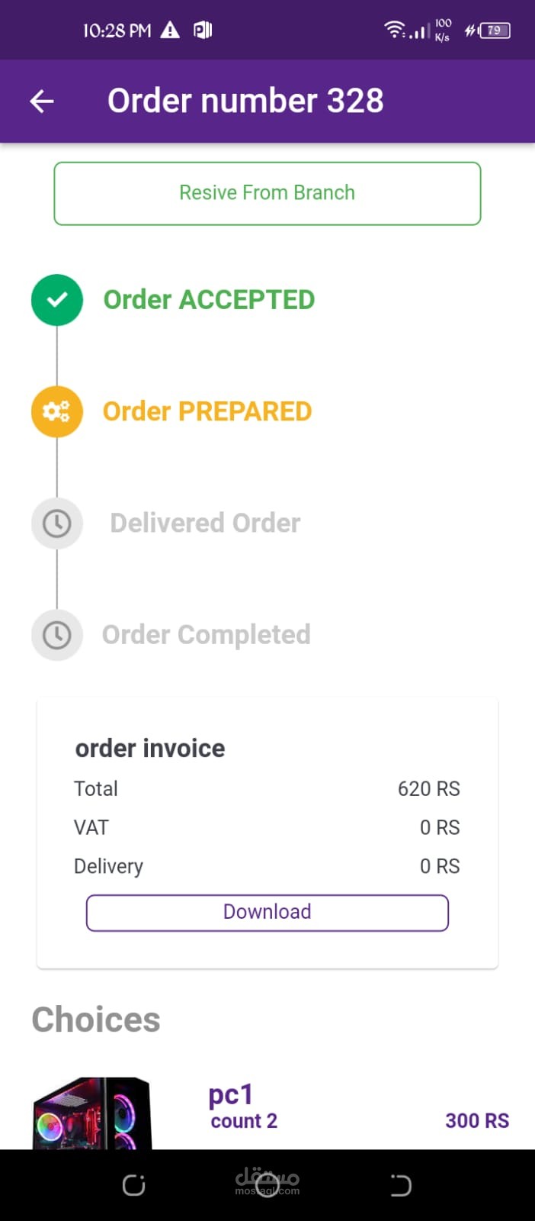Tap the Order Completed step label
The width and height of the screenshot is (535, 1221).
click(x=207, y=635)
